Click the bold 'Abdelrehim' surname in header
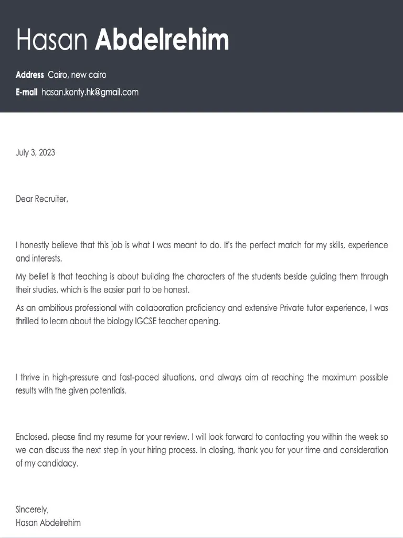 coord(162,40)
